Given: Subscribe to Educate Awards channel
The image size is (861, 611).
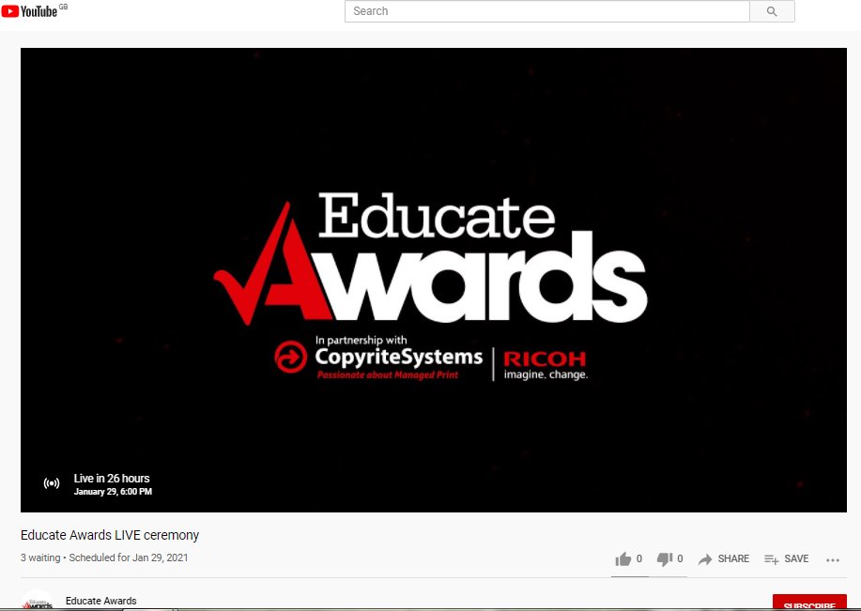Looking at the screenshot, I should point(809,603).
